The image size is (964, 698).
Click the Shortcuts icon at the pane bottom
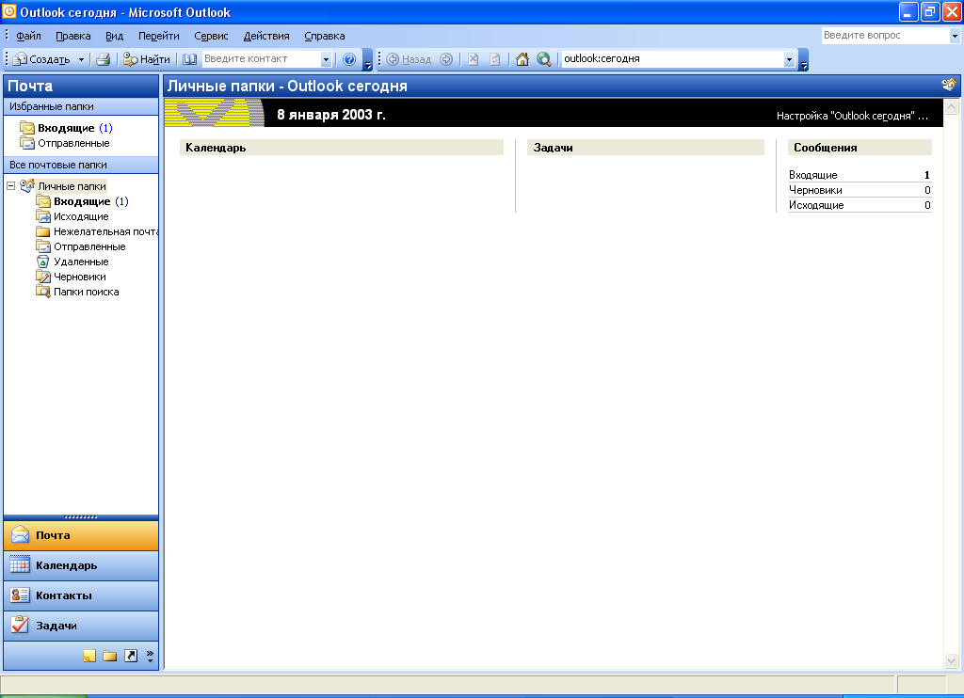point(130,656)
